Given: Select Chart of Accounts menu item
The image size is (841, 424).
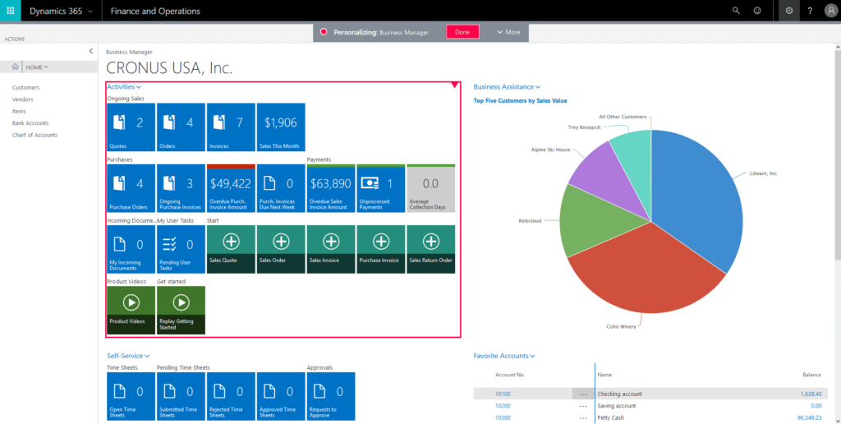Looking at the screenshot, I should (34, 135).
